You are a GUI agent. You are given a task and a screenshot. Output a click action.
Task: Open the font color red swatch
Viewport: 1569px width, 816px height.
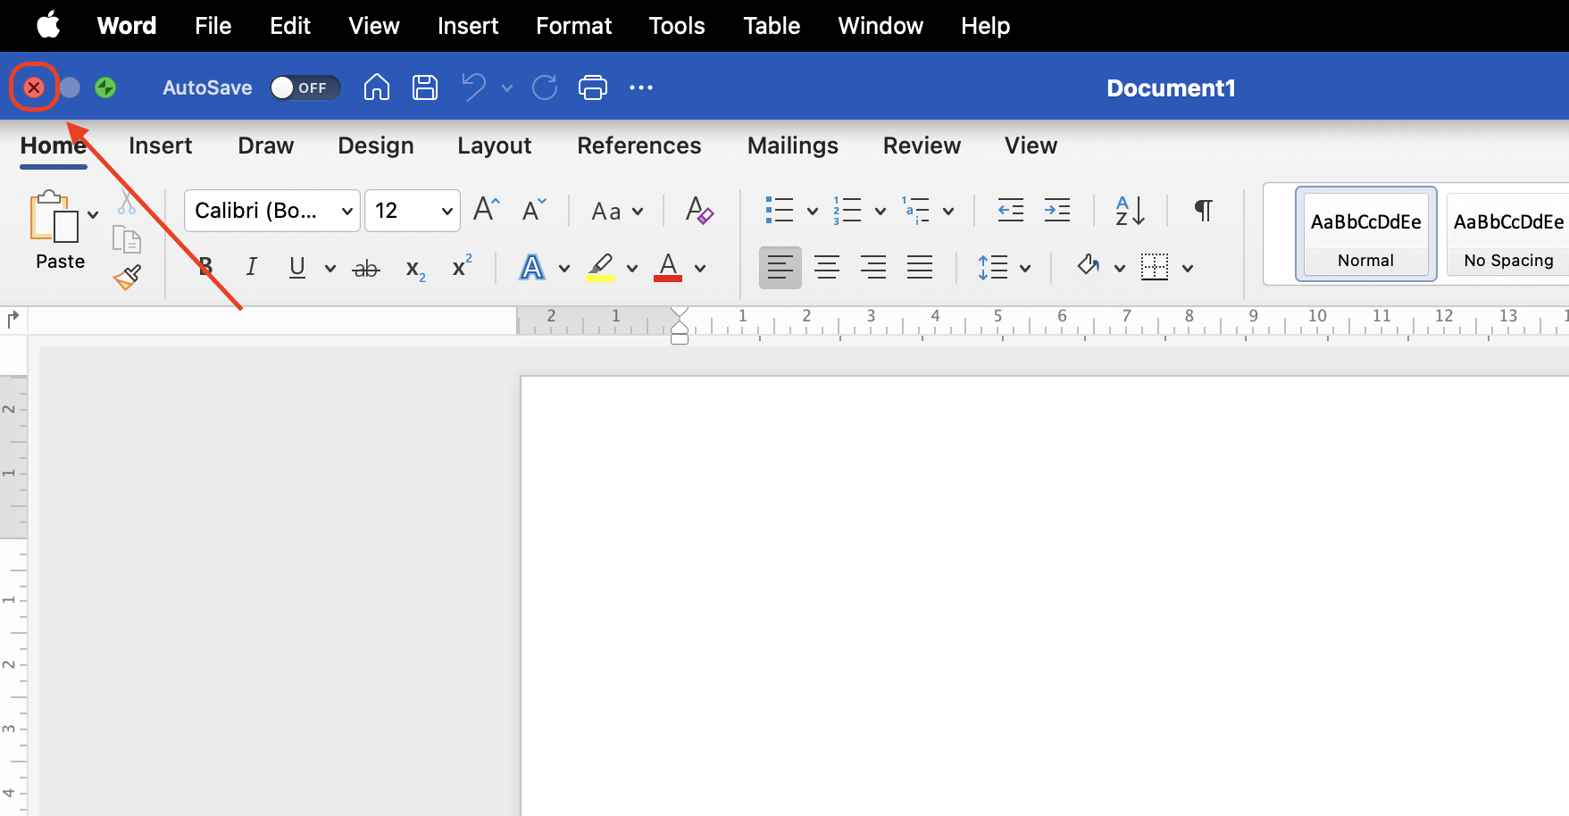(x=668, y=267)
